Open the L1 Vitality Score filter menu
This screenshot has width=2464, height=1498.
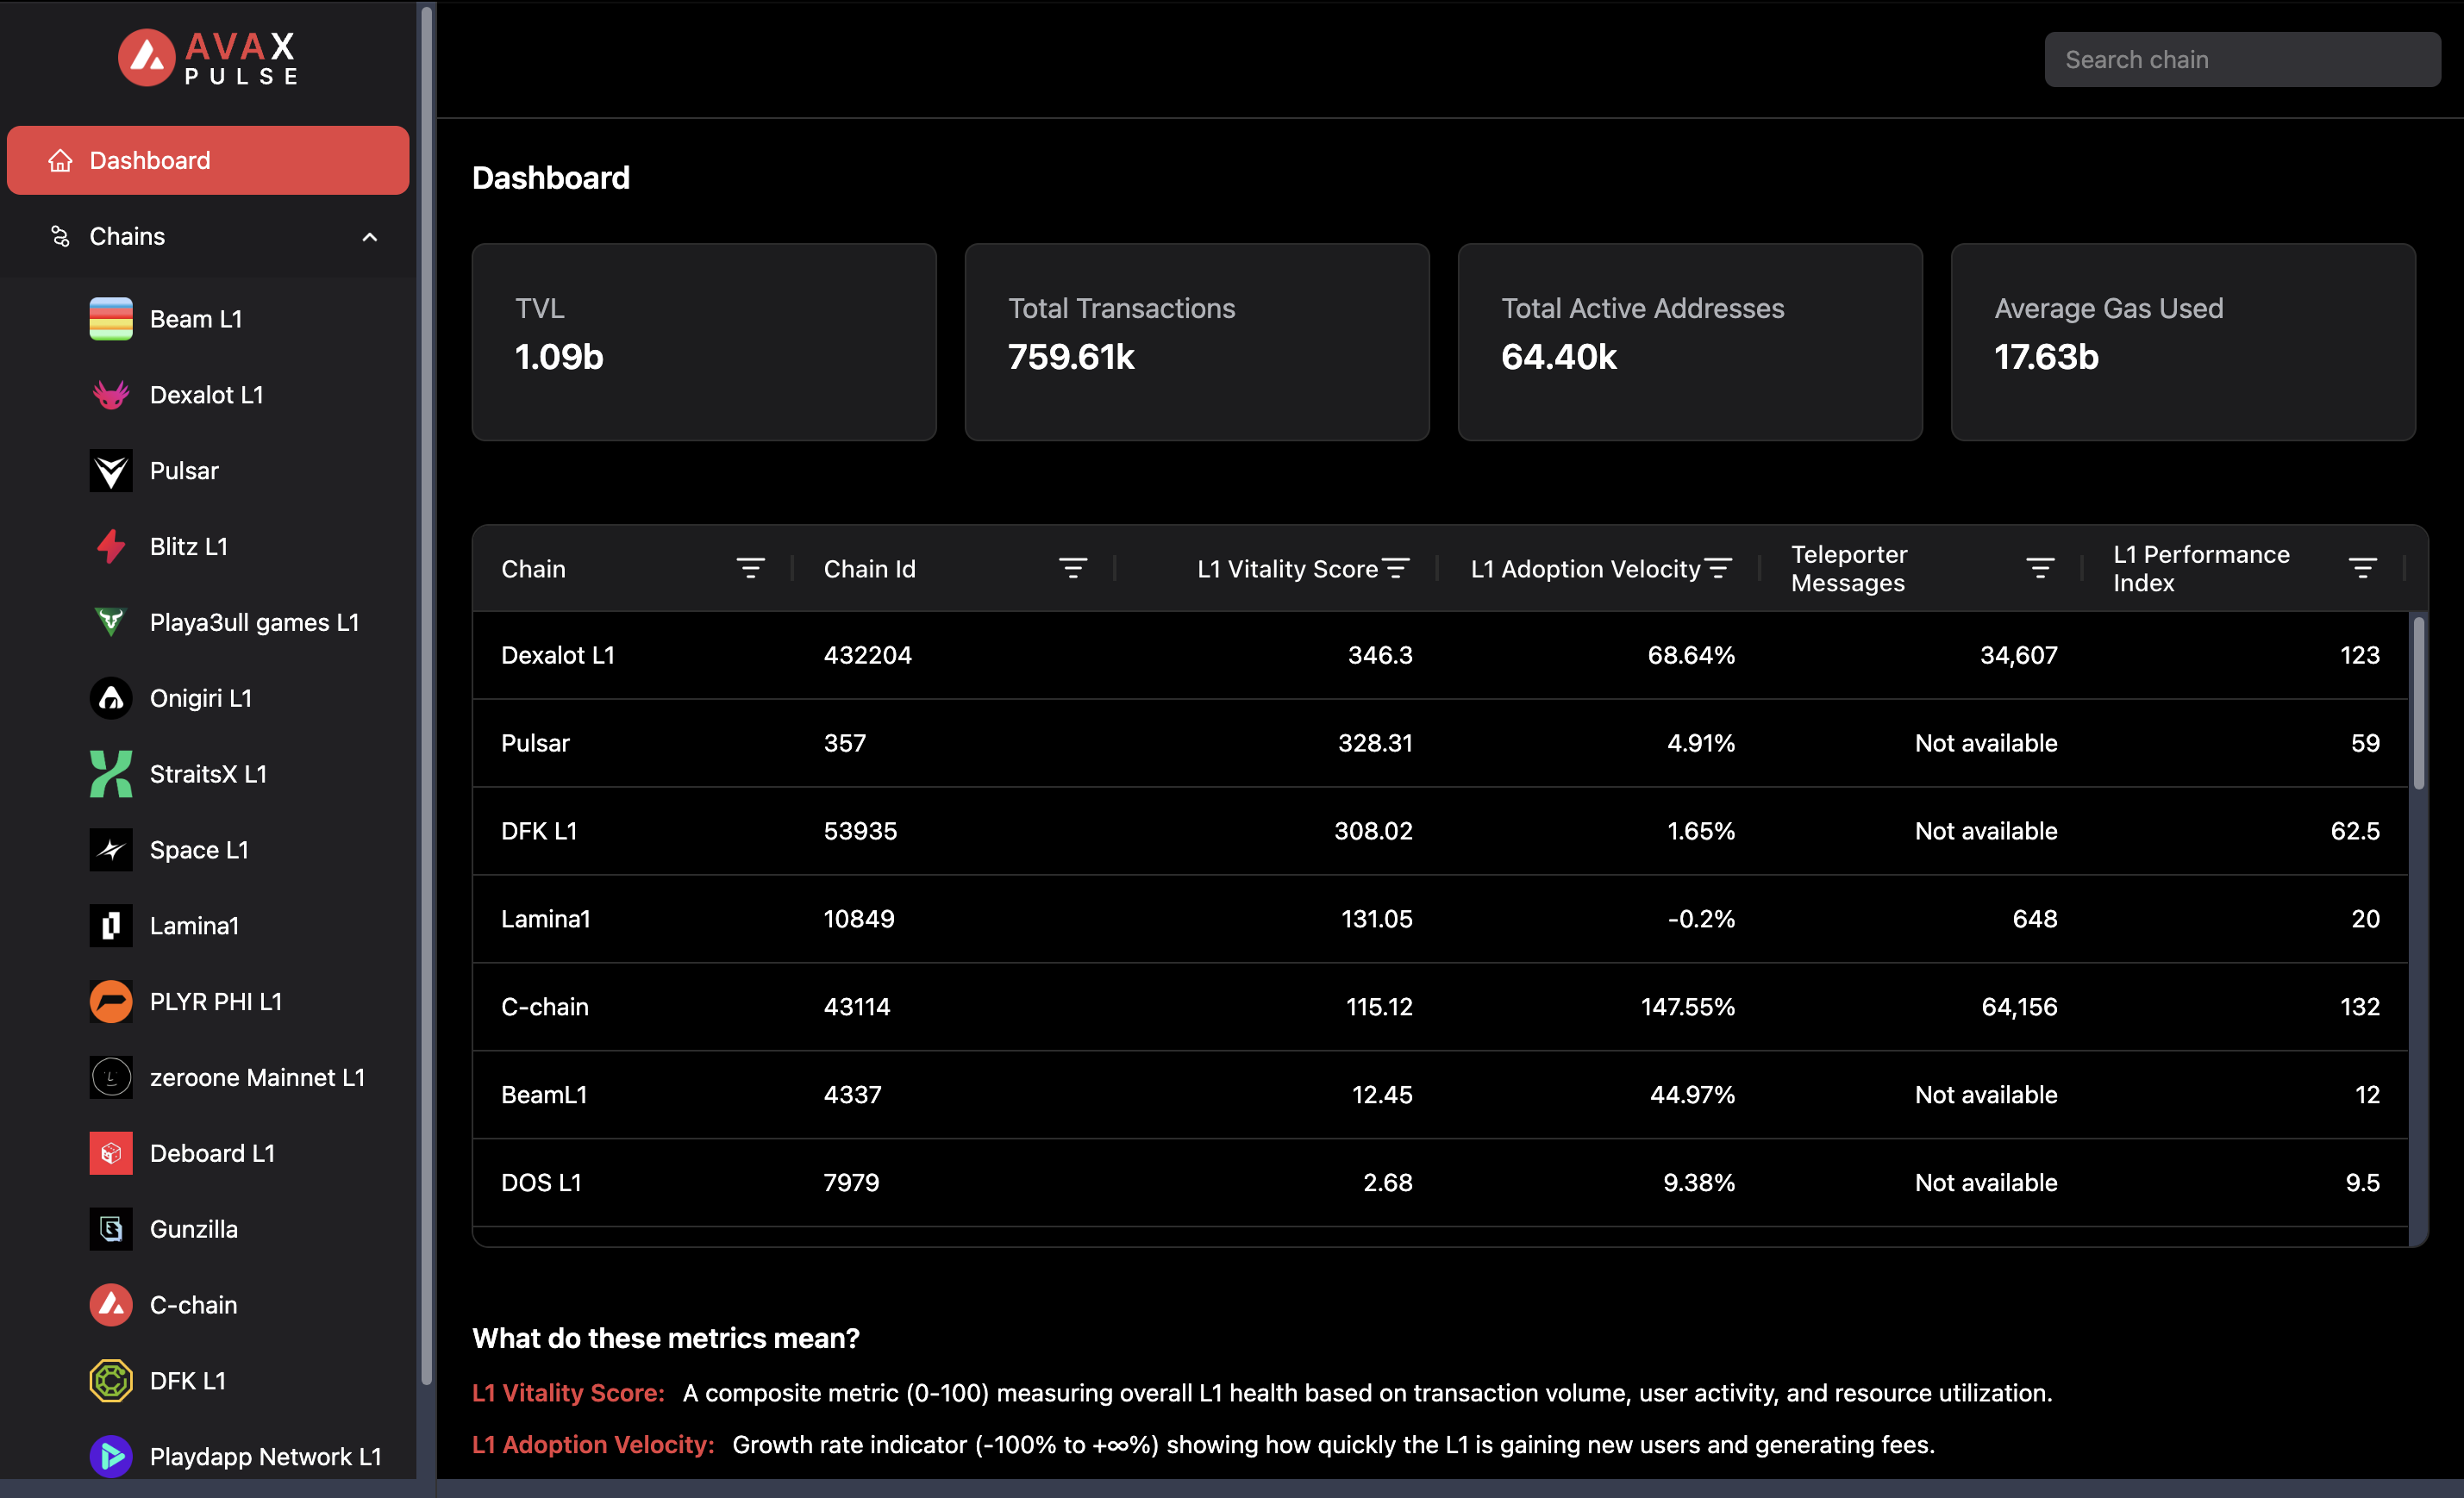1396,568
